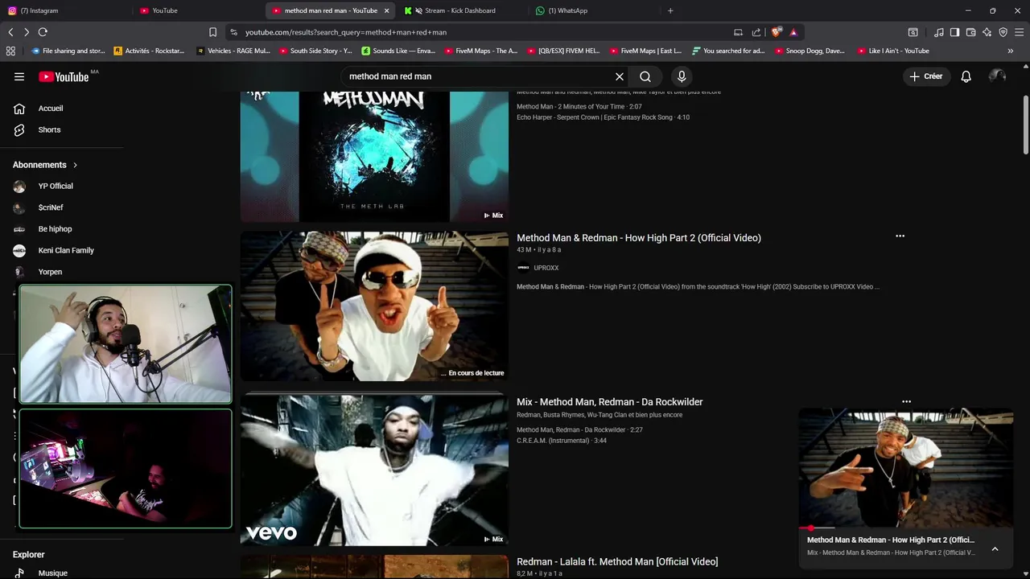The height and width of the screenshot is (579, 1030).
Task: Clear the search box with the X icon
Action: pos(620,76)
